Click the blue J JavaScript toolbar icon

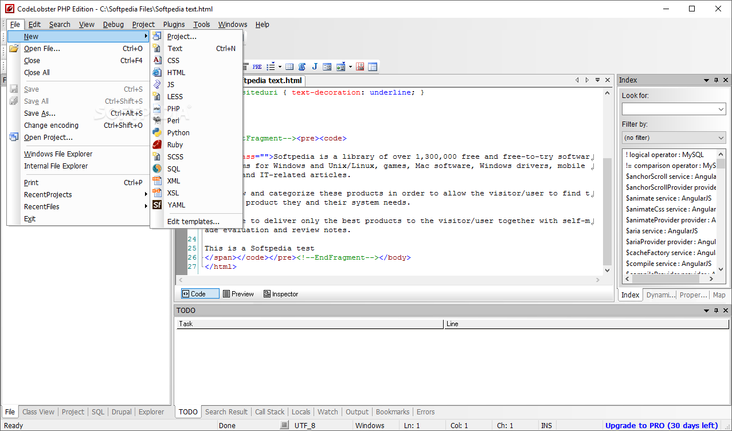click(315, 66)
